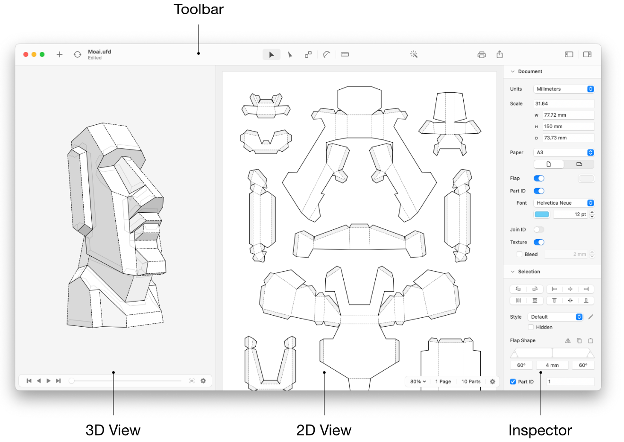Screen dimensions: 624x442
Task: Rotate selection counterclockwise icon
Action: [x=518, y=289]
